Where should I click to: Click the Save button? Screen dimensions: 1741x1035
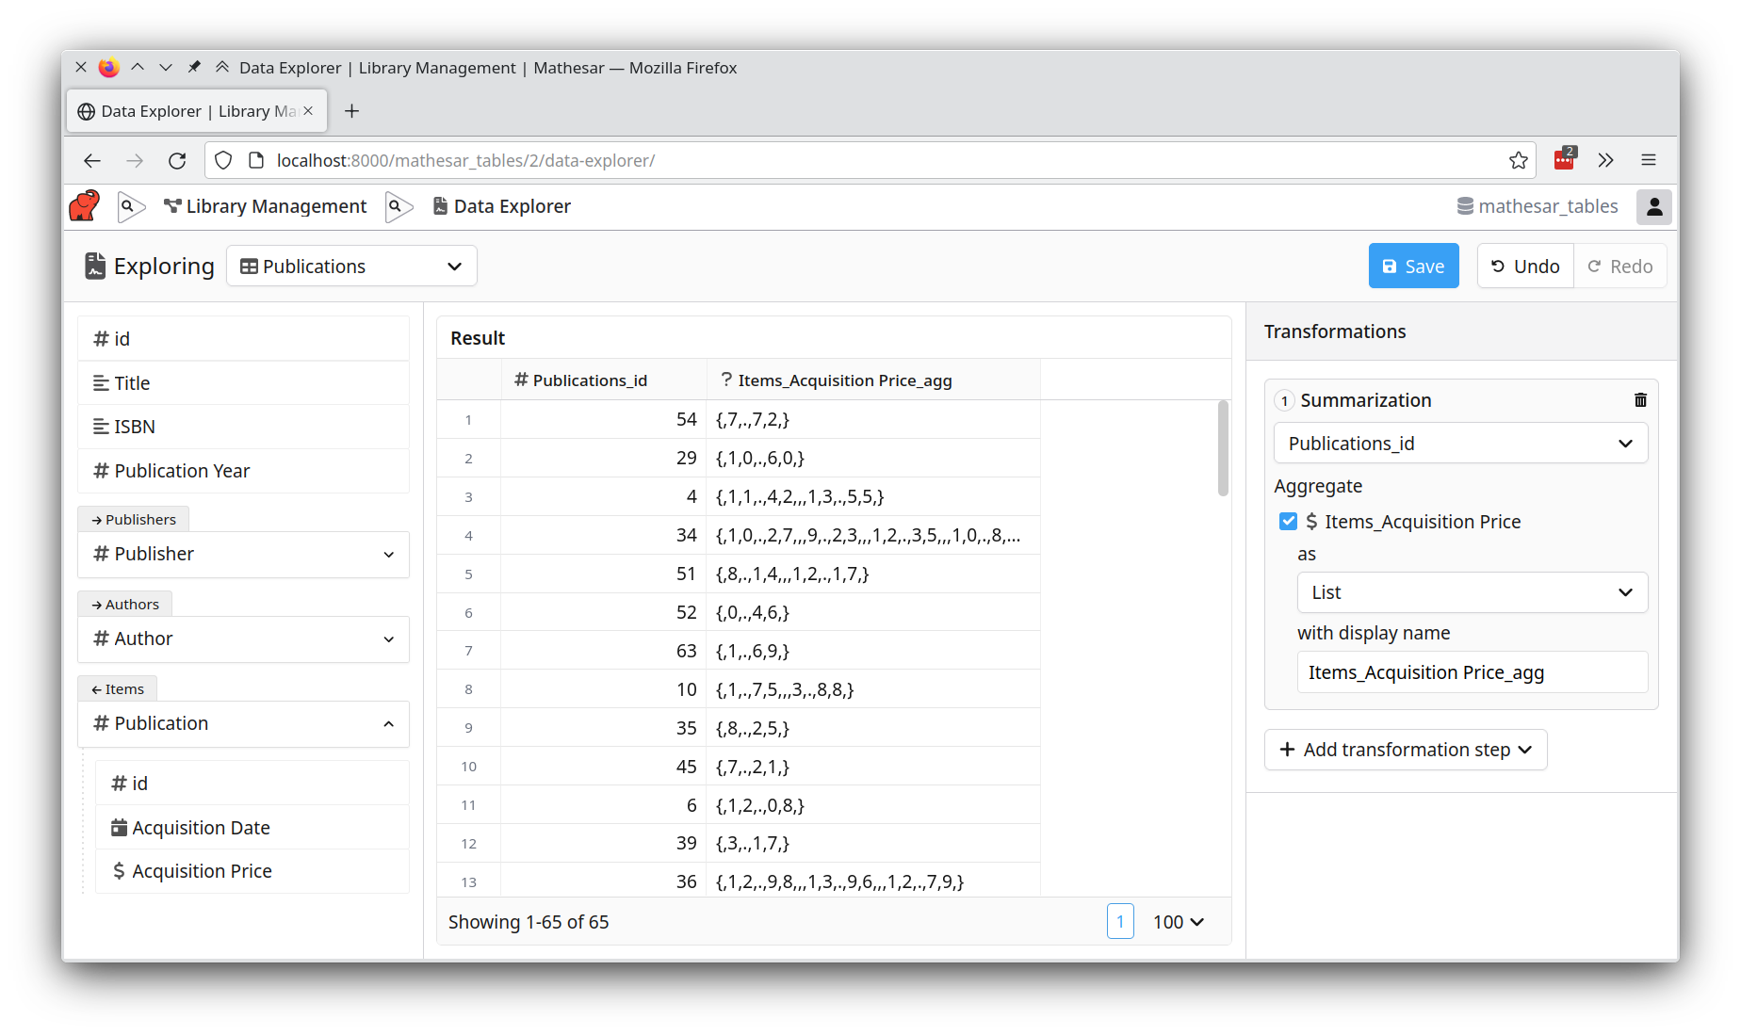pyautogui.click(x=1413, y=266)
